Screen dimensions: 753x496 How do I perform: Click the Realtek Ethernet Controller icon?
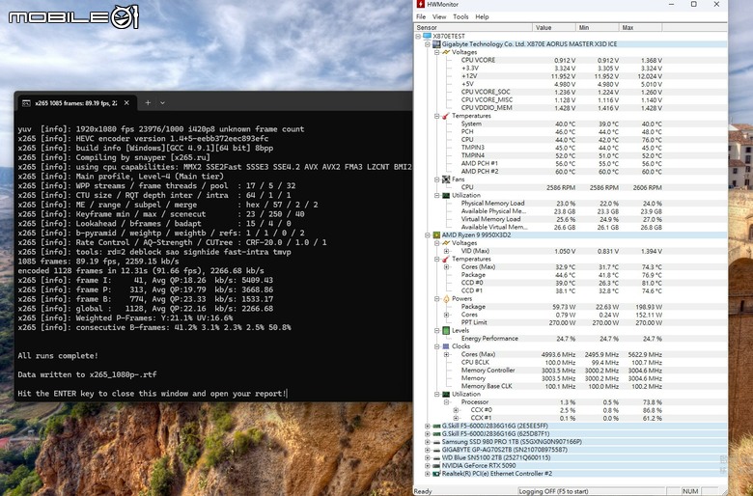[x=436, y=474]
